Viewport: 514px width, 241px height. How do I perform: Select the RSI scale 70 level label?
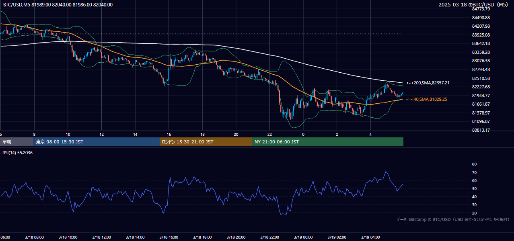pos(474,172)
